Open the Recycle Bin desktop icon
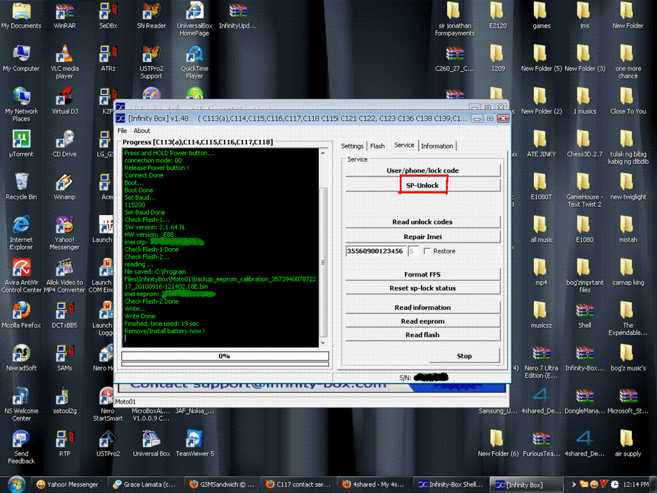The height and width of the screenshot is (493, 657). (x=21, y=182)
